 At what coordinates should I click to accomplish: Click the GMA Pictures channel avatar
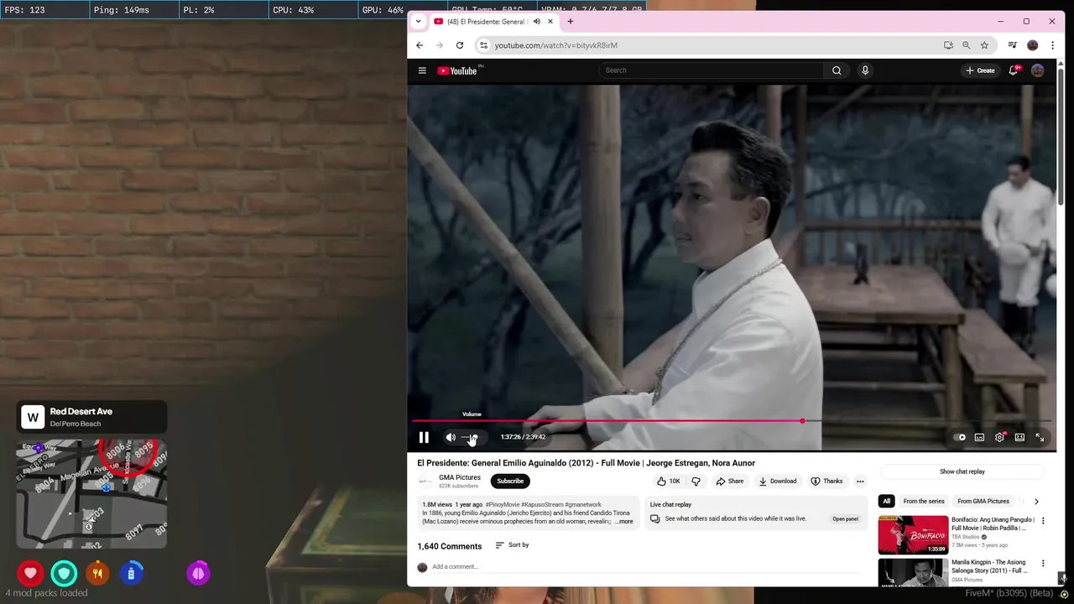425,482
